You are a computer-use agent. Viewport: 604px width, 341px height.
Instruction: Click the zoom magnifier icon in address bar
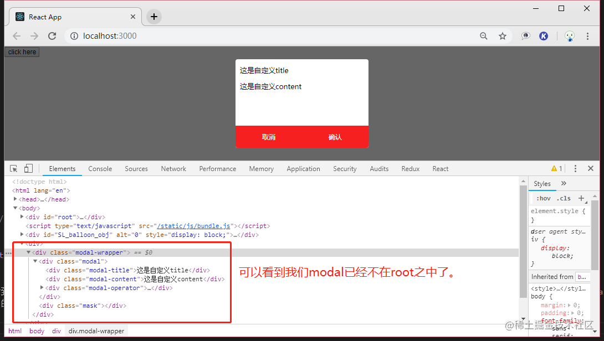click(483, 36)
